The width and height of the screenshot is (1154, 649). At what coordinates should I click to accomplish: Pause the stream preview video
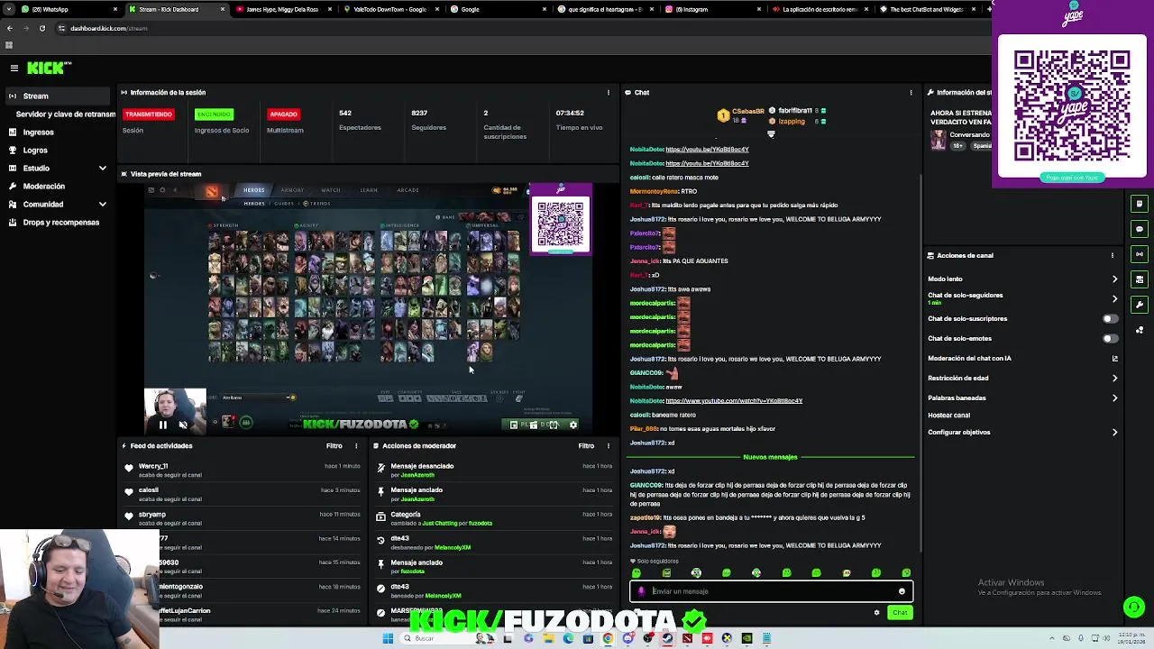pyautogui.click(x=163, y=425)
